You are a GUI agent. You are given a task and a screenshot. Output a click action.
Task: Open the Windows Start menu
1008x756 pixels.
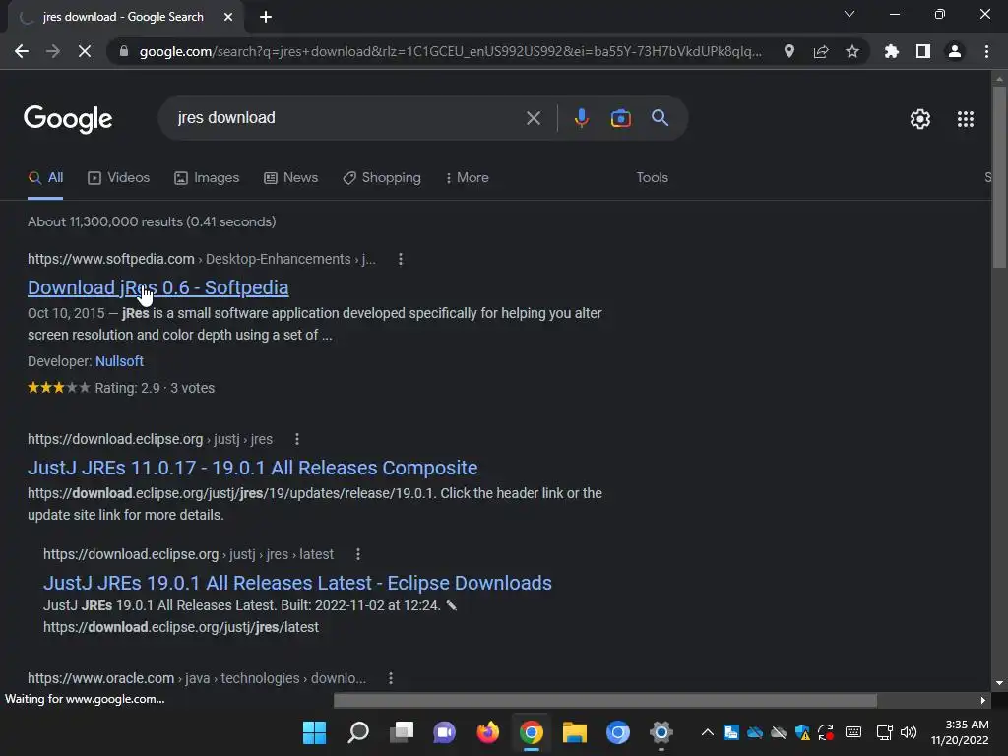(x=314, y=732)
